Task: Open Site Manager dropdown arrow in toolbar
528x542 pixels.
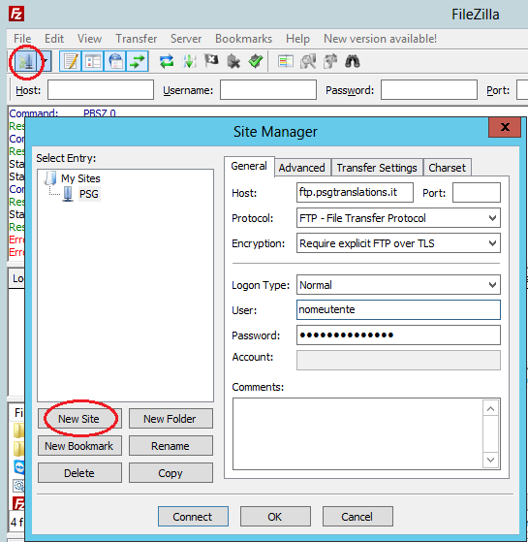Action: coord(46,61)
